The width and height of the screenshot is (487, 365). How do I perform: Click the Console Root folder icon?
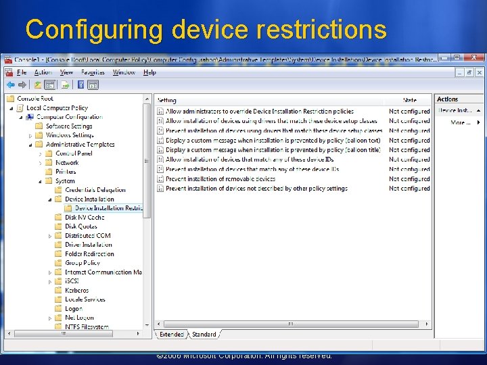click(11, 99)
